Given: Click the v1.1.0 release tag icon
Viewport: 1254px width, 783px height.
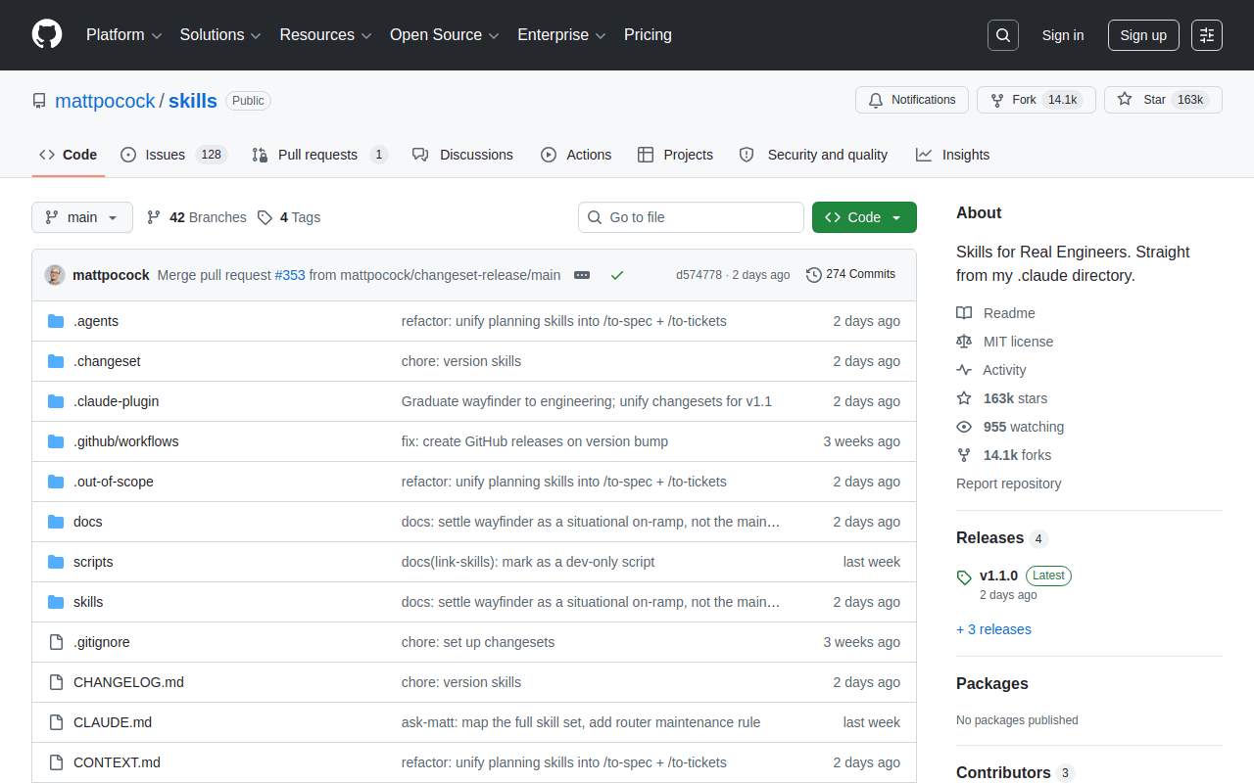Looking at the screenshot, I should pos(964,577).
